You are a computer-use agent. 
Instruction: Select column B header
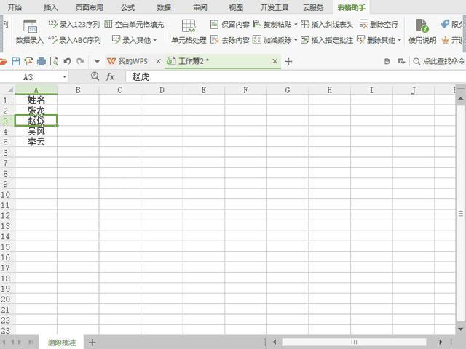[78, 90]
